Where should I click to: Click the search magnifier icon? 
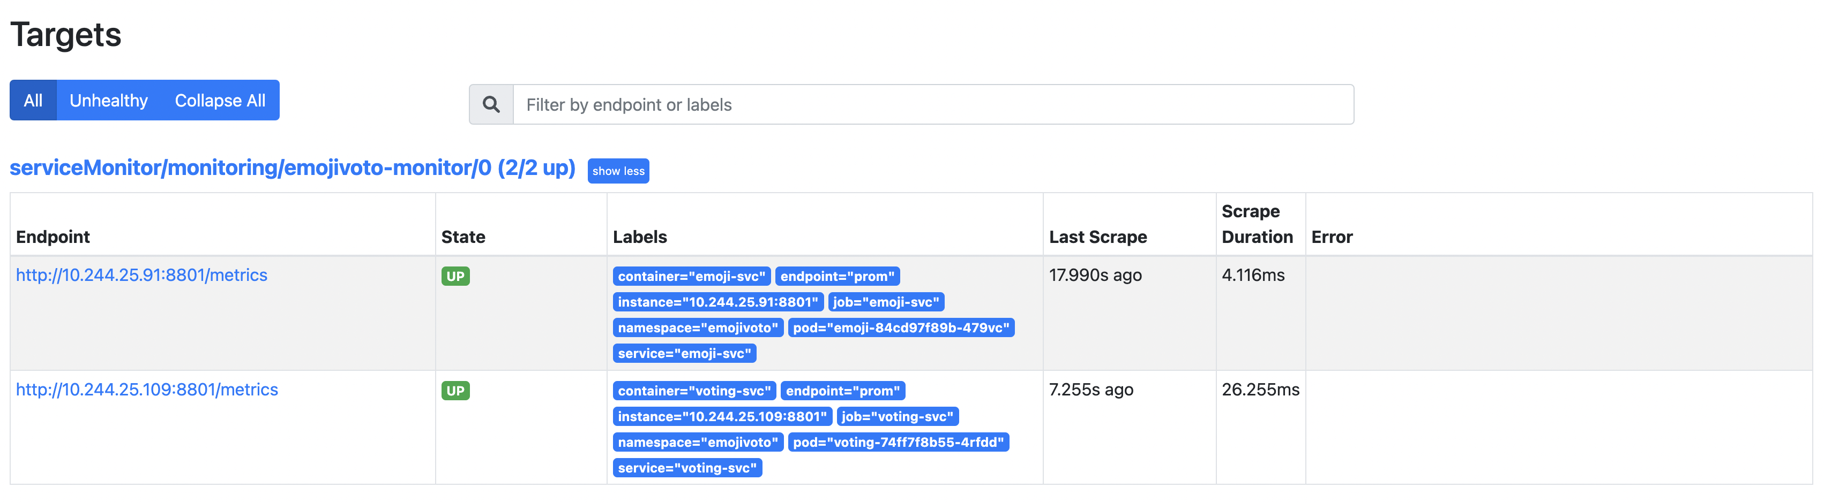click(x=491, y=105)
